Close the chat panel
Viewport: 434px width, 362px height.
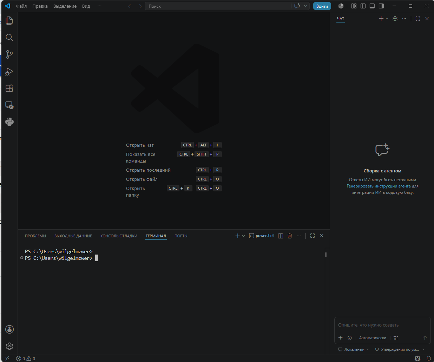427,19
